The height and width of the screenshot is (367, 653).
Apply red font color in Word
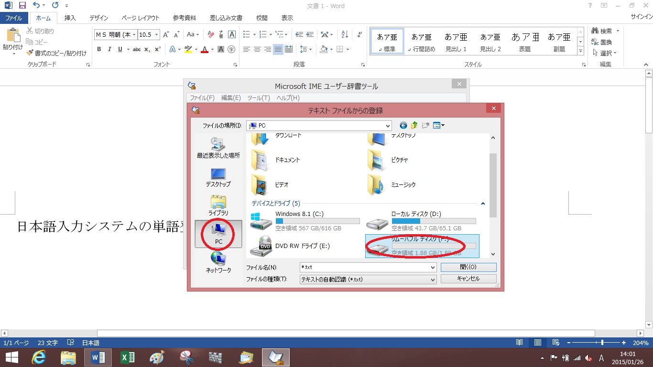pos(205,49)
